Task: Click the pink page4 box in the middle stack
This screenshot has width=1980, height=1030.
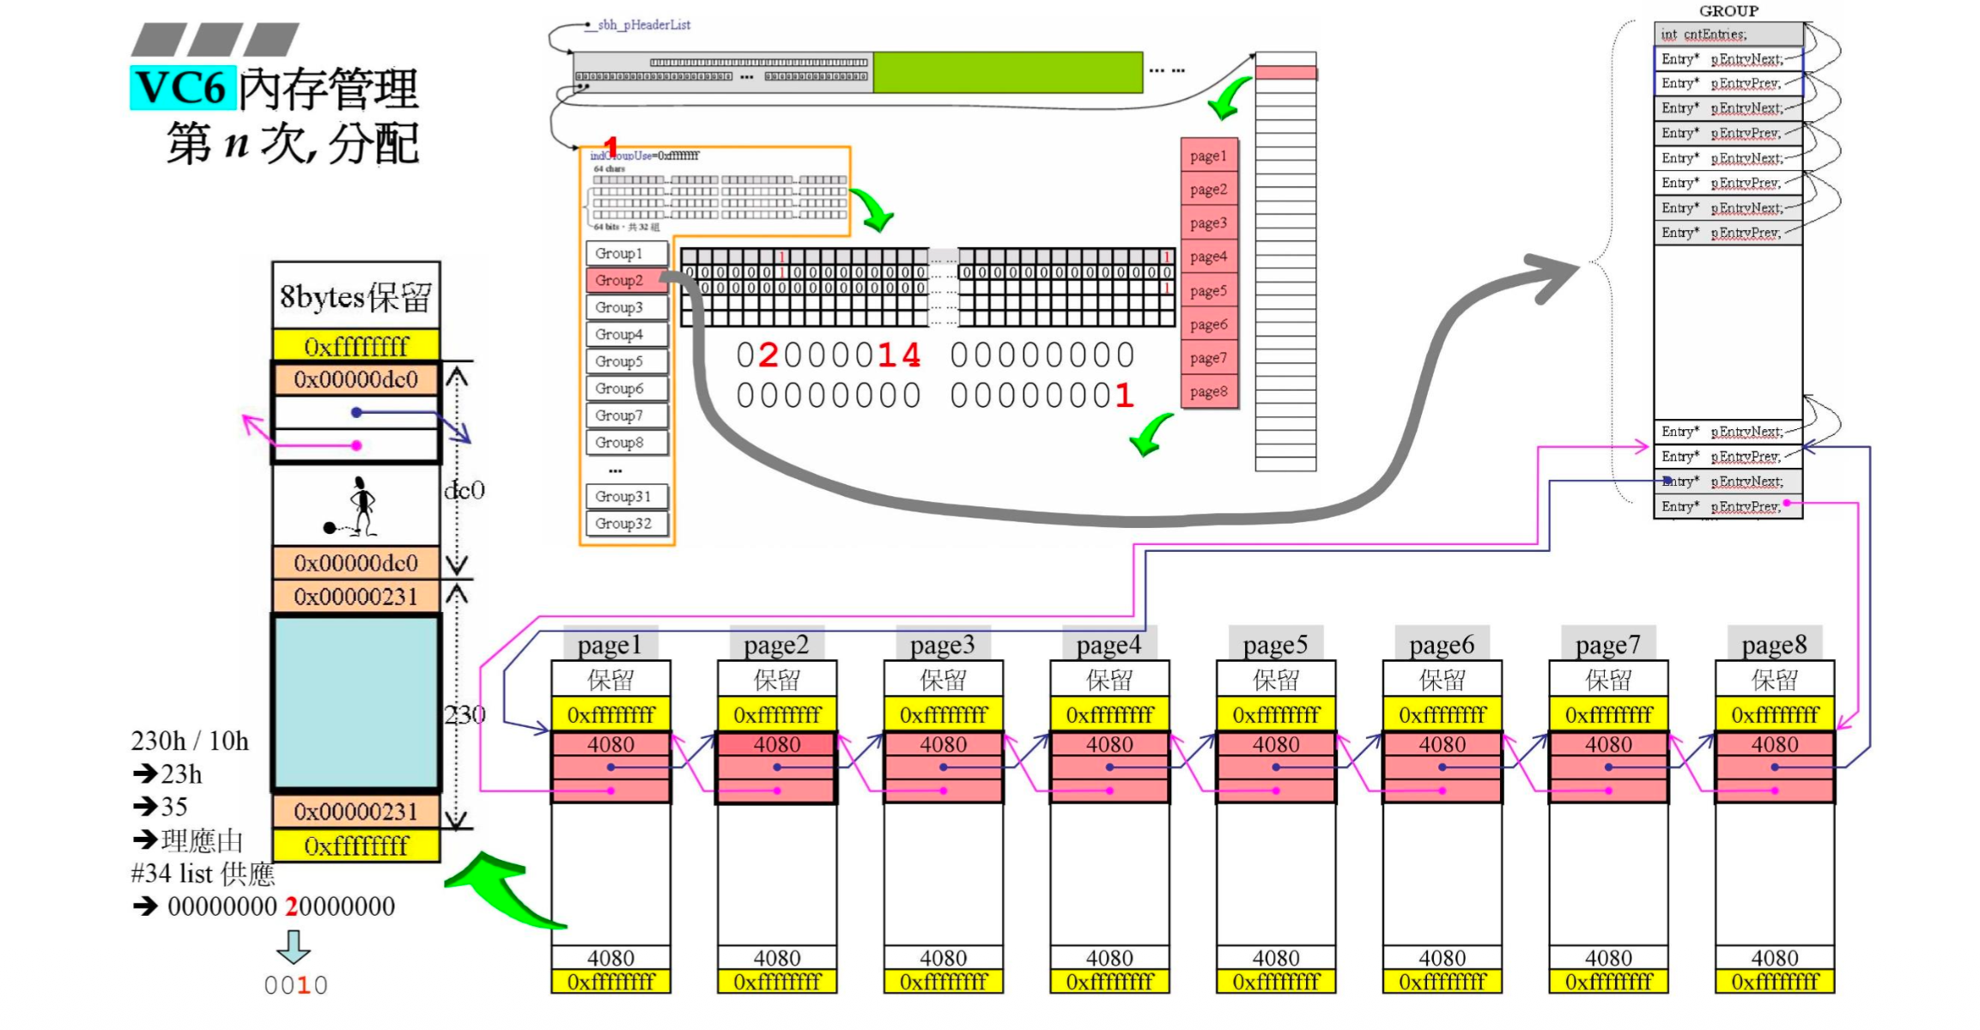Action: click(x=1209, y=257)
